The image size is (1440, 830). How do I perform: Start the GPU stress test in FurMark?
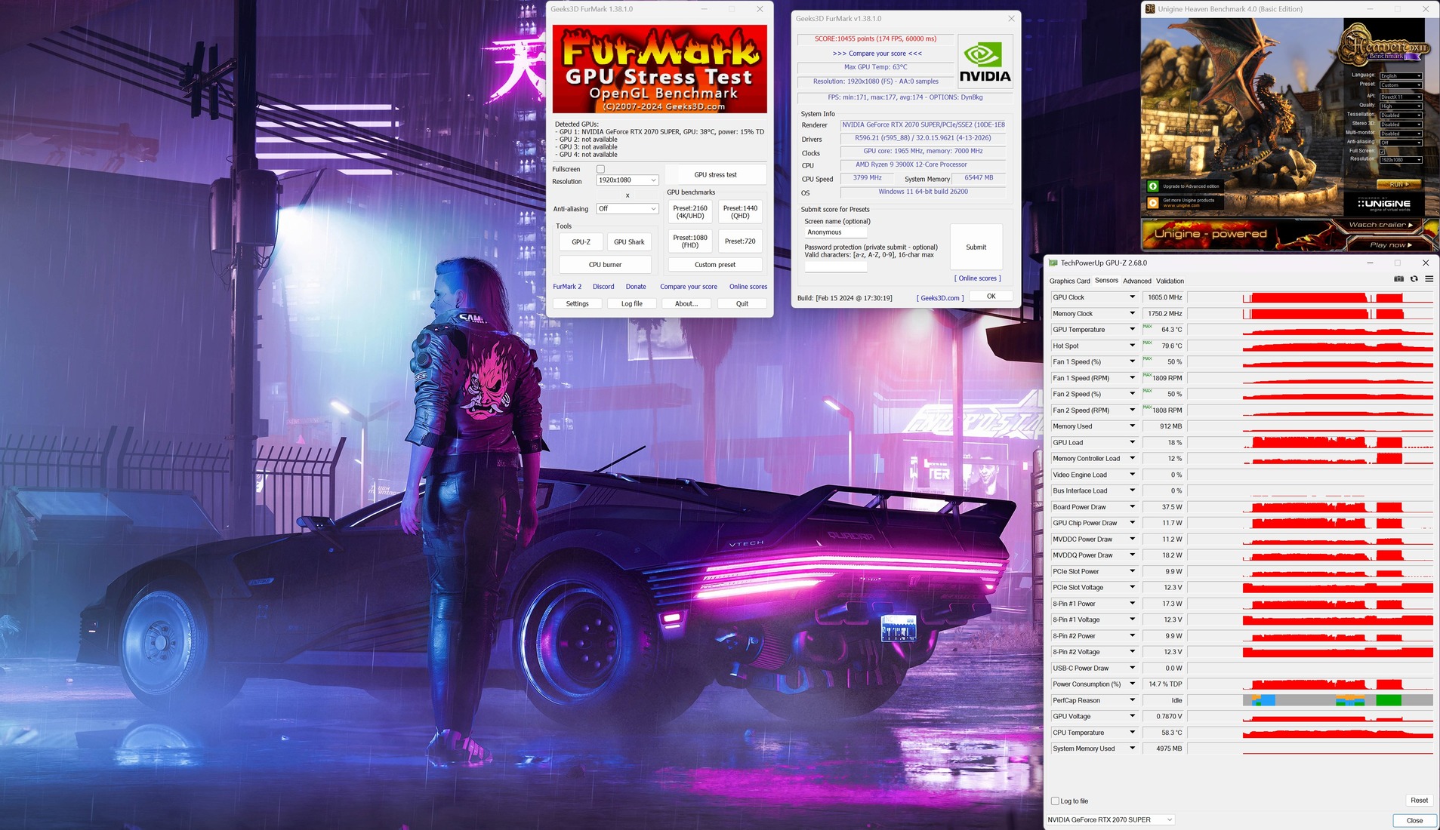pos(715,175)
